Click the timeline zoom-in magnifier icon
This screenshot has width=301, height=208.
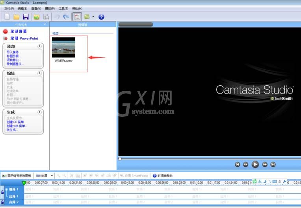point(58,176)
